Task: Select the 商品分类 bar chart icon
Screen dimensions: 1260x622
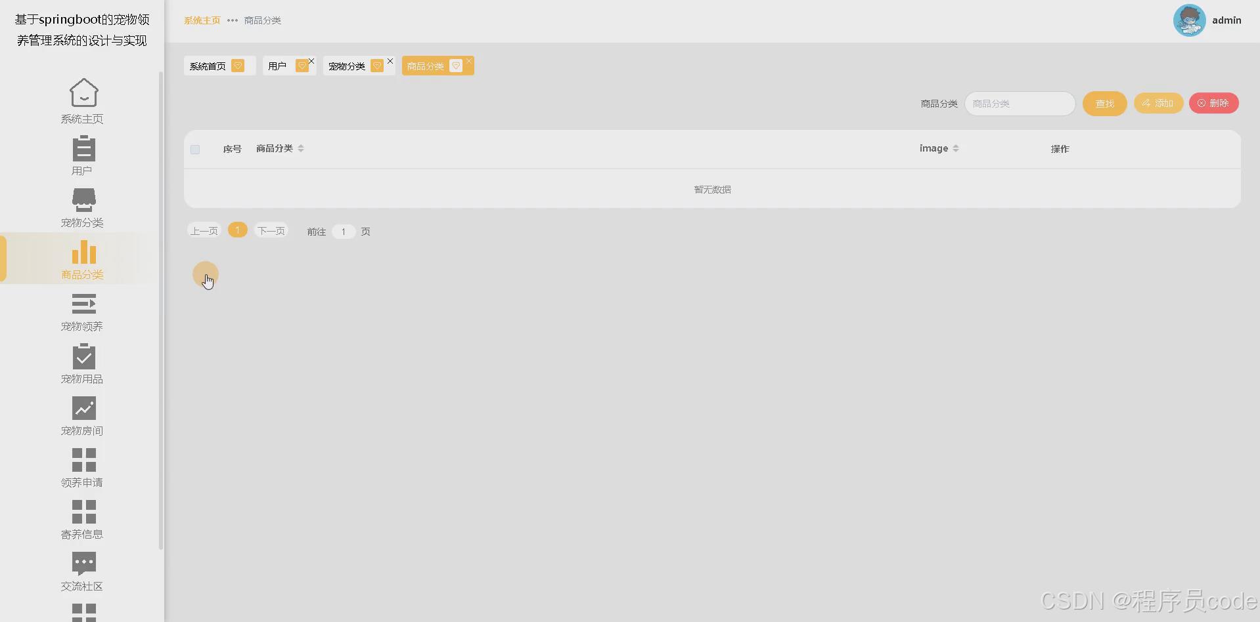Action: pos(83,252)
